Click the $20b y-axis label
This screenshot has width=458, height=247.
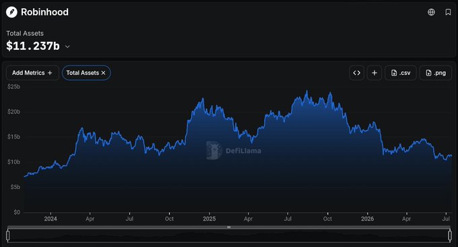coord(13,112)
